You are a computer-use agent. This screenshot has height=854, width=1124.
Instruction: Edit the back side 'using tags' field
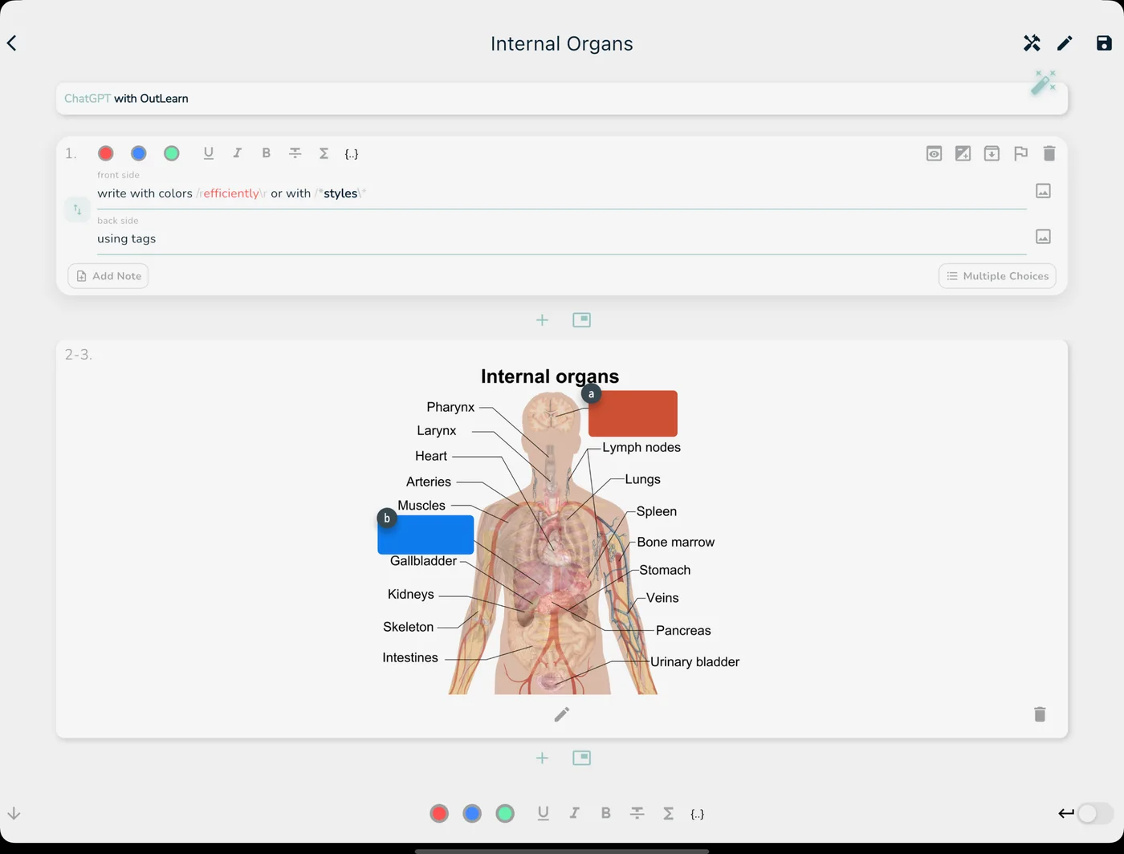562,239
